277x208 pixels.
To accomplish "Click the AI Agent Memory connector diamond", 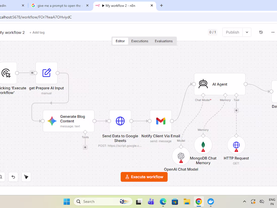I will click(225, 95).
